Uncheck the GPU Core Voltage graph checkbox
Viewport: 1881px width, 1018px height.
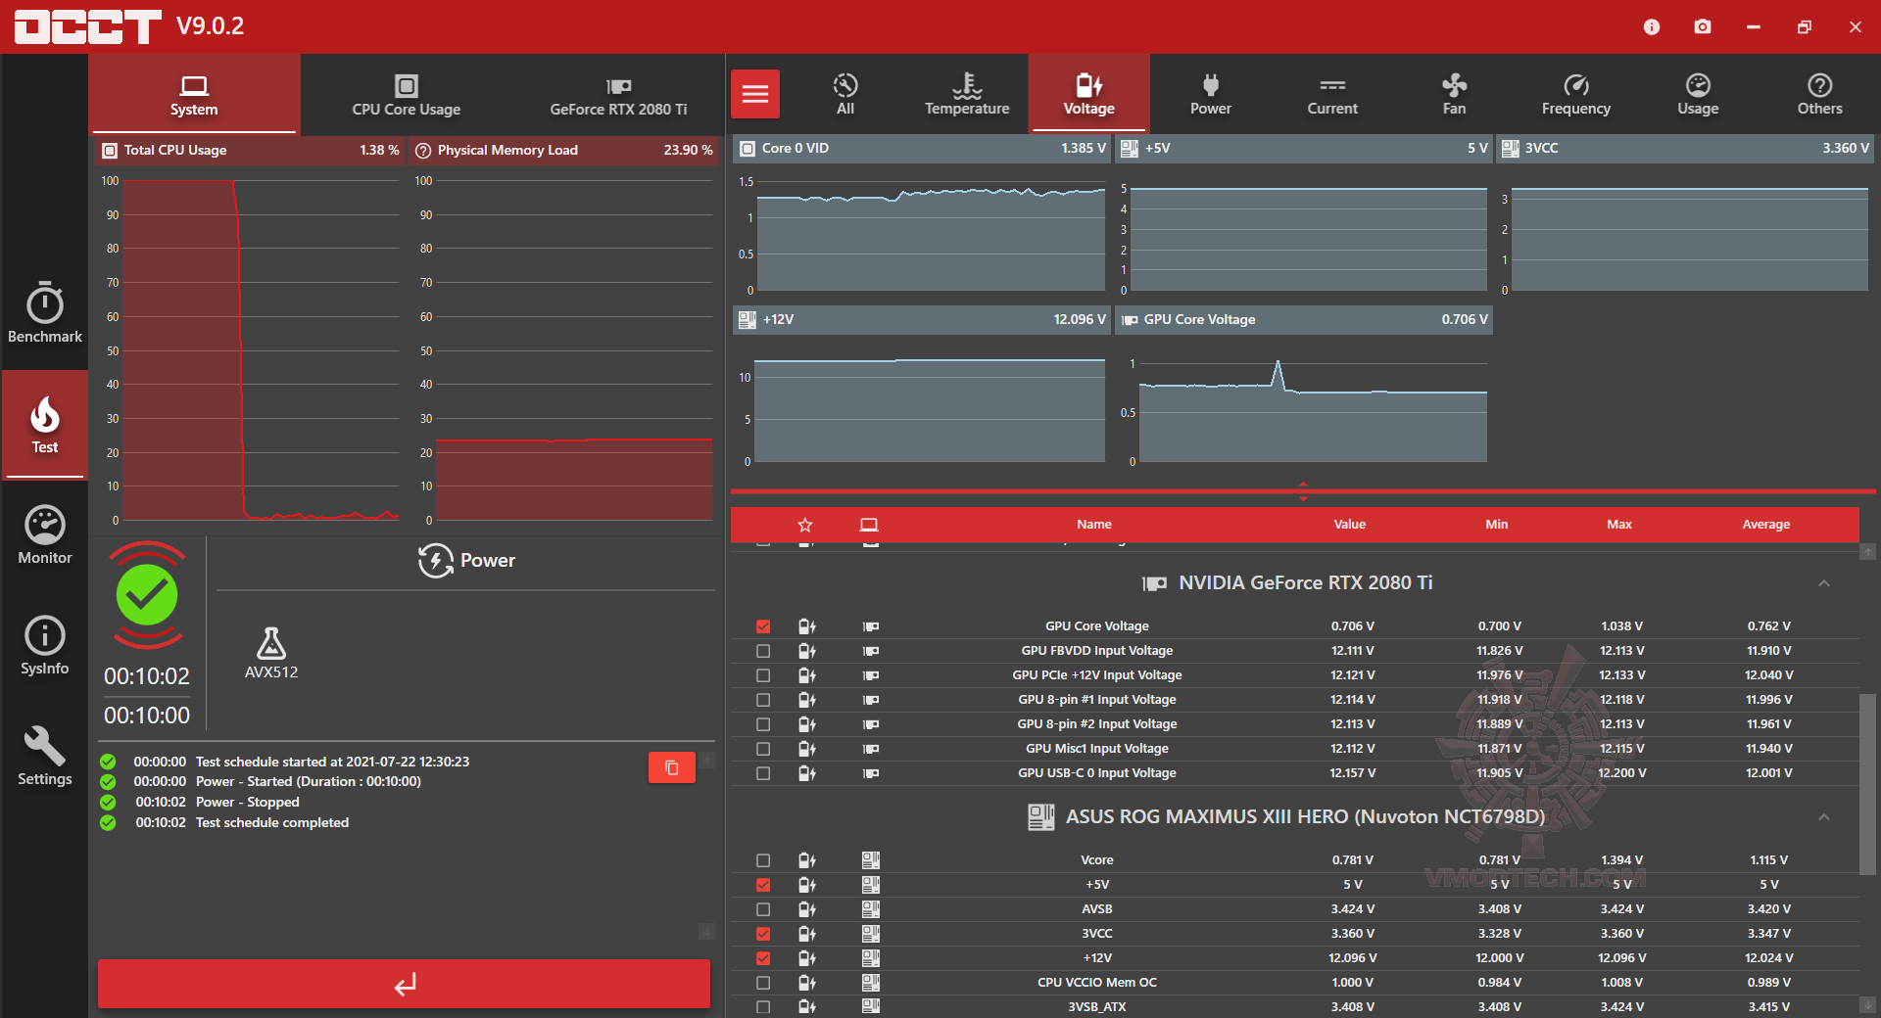coord(763,626)
